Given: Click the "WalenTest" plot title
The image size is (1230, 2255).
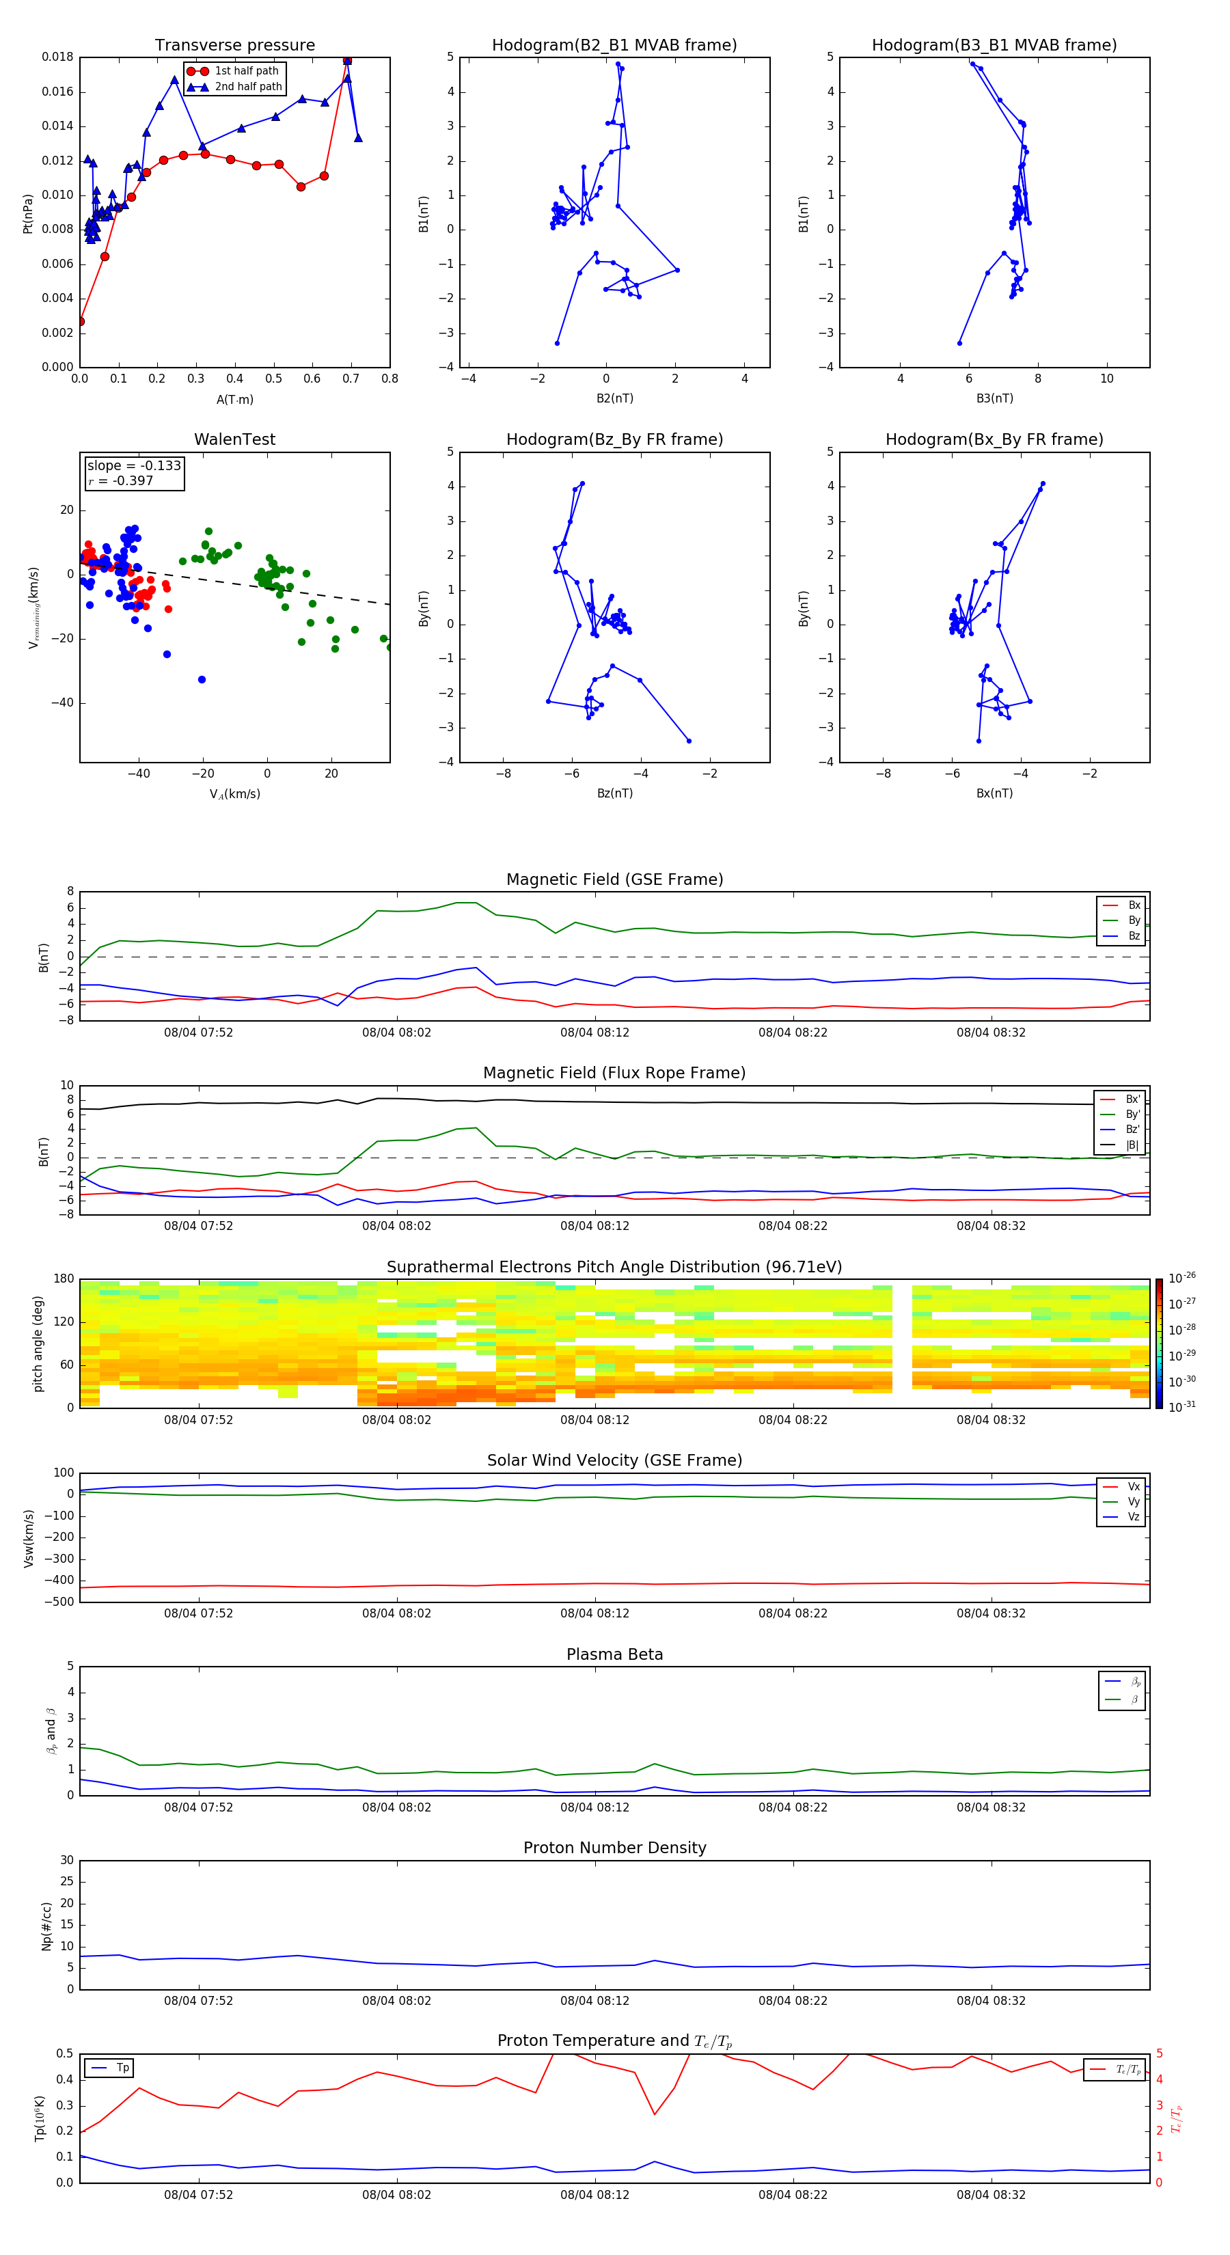Looking at the screenshot, I should tap(234, 439).
